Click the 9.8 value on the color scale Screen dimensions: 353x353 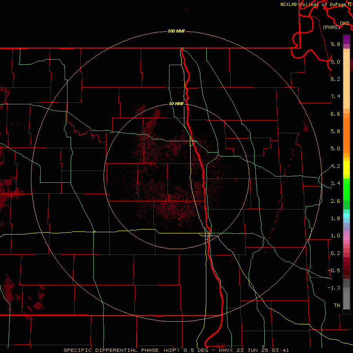tap(335, 44)
